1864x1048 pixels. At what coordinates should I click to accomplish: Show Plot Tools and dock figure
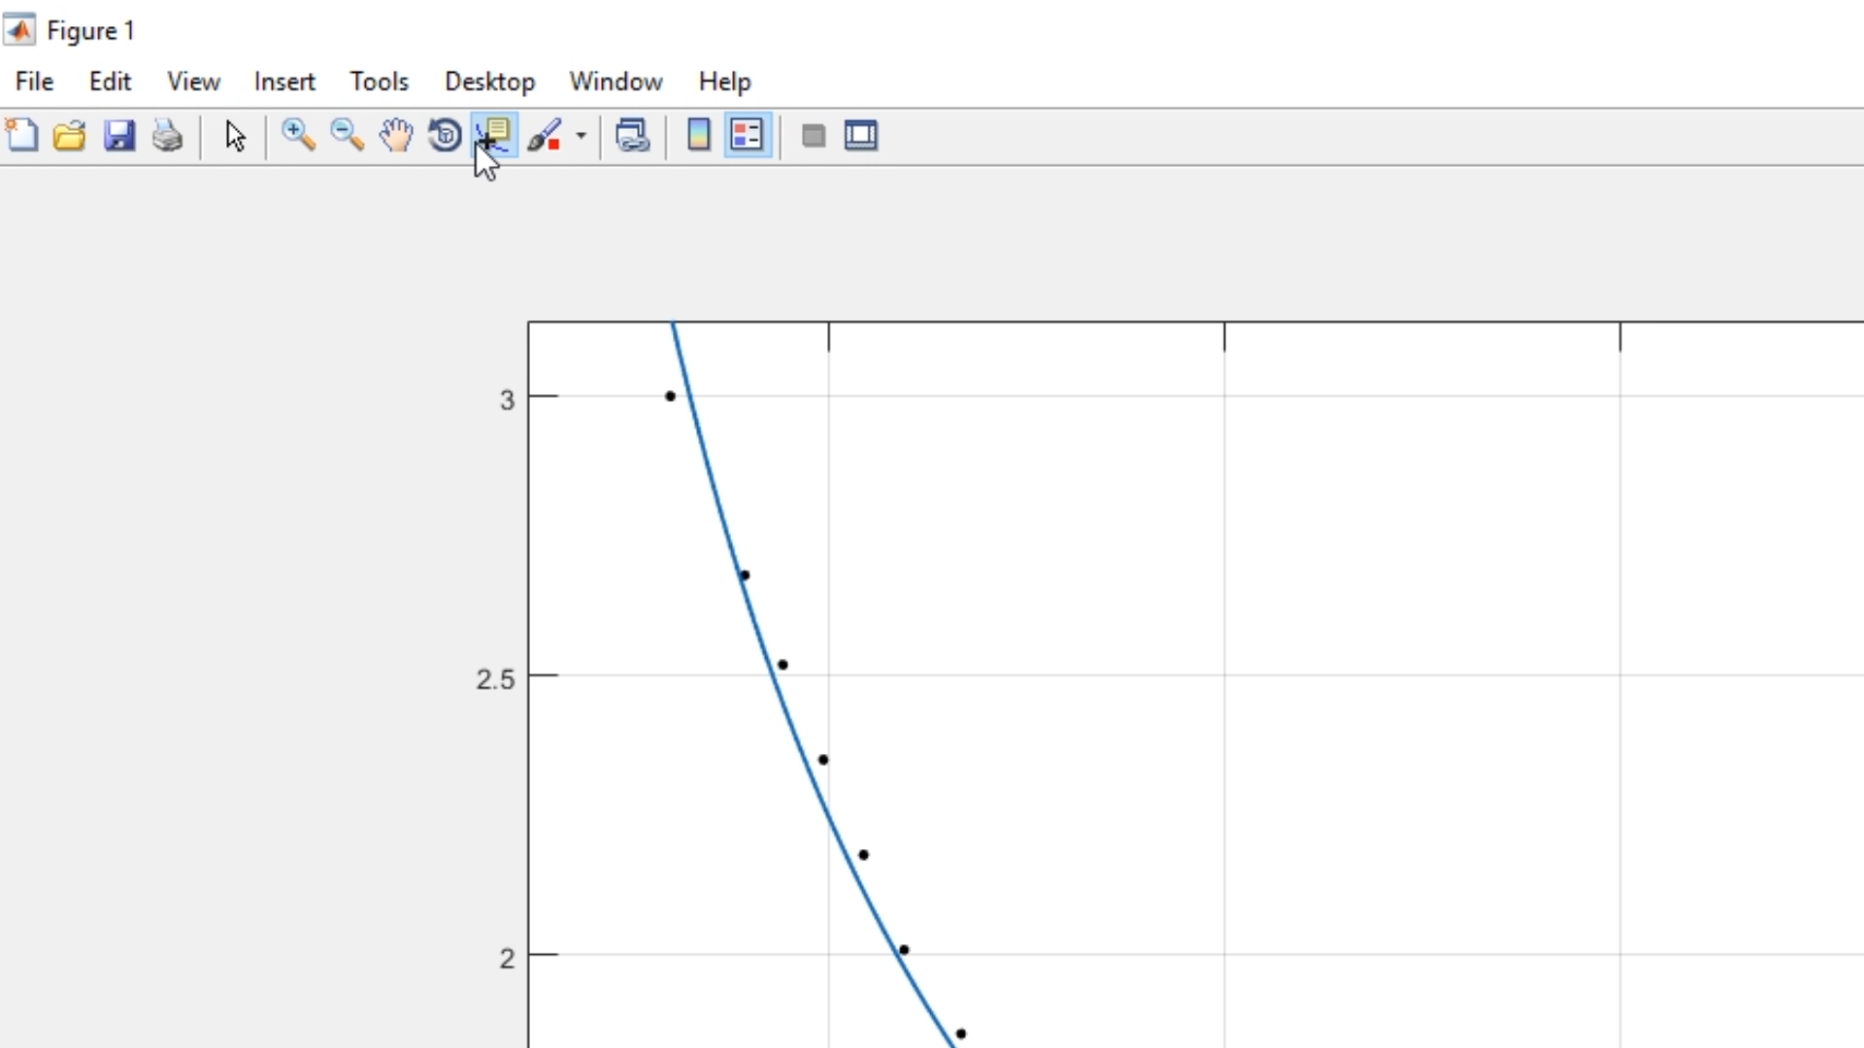(x=861, y=136)
